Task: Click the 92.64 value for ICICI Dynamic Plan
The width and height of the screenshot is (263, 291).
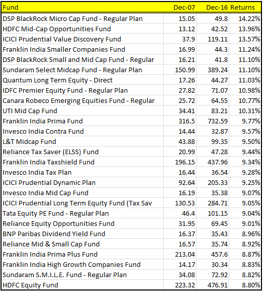Action: pos(180,182)
